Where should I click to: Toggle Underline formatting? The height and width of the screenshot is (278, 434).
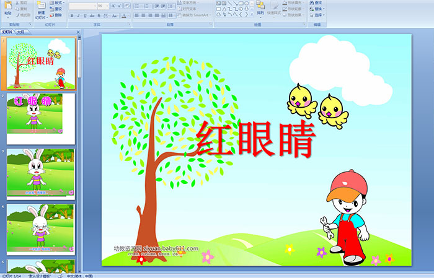85,15
